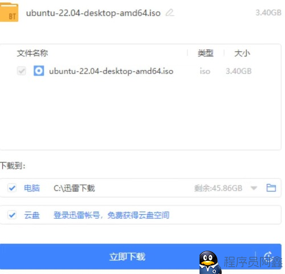This screenshot has height=274, width=285.
Task: Toggle checkbox for ubuntu-22.04-desktop-amd64.iso file
Action: 22,71
